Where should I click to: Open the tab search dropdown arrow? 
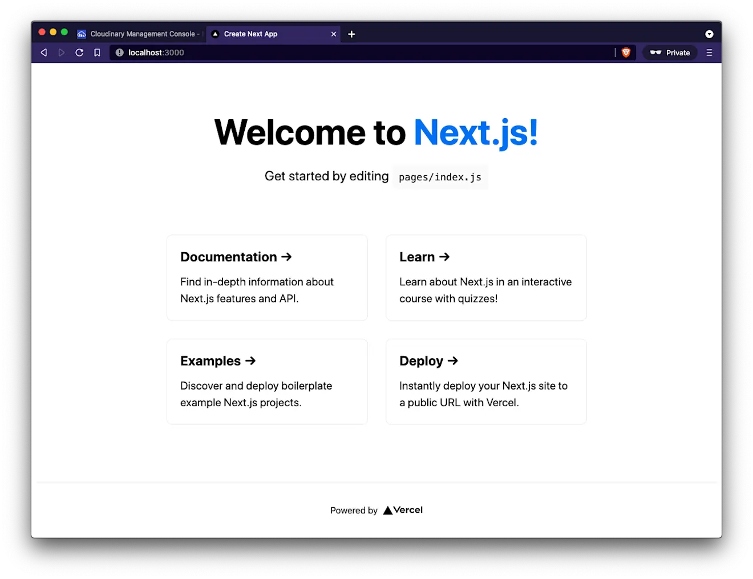point(709,34)
